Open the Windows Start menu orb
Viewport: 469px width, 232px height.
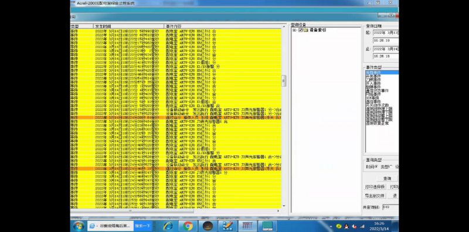tap(79, 226)
